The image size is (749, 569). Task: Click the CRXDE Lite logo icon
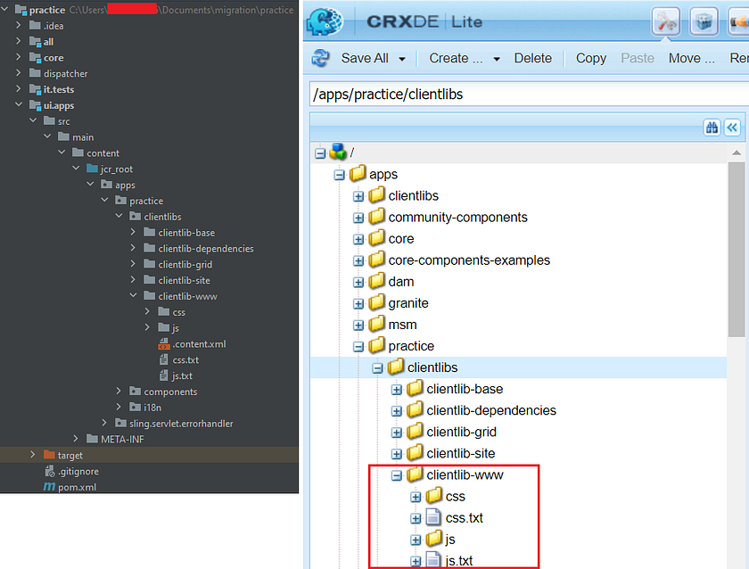click(325, 21)
